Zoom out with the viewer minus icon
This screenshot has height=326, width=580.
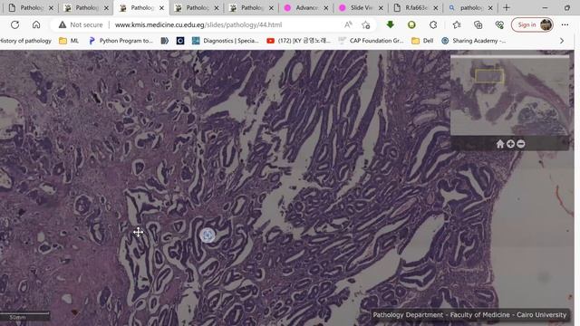[x=521, y=144]
